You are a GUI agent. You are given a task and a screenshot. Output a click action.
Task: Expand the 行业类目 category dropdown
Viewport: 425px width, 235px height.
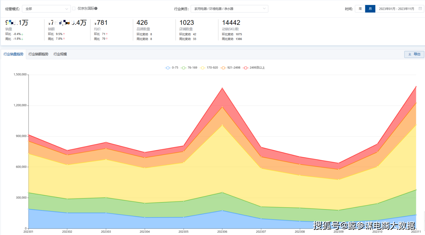pos(229,9)
